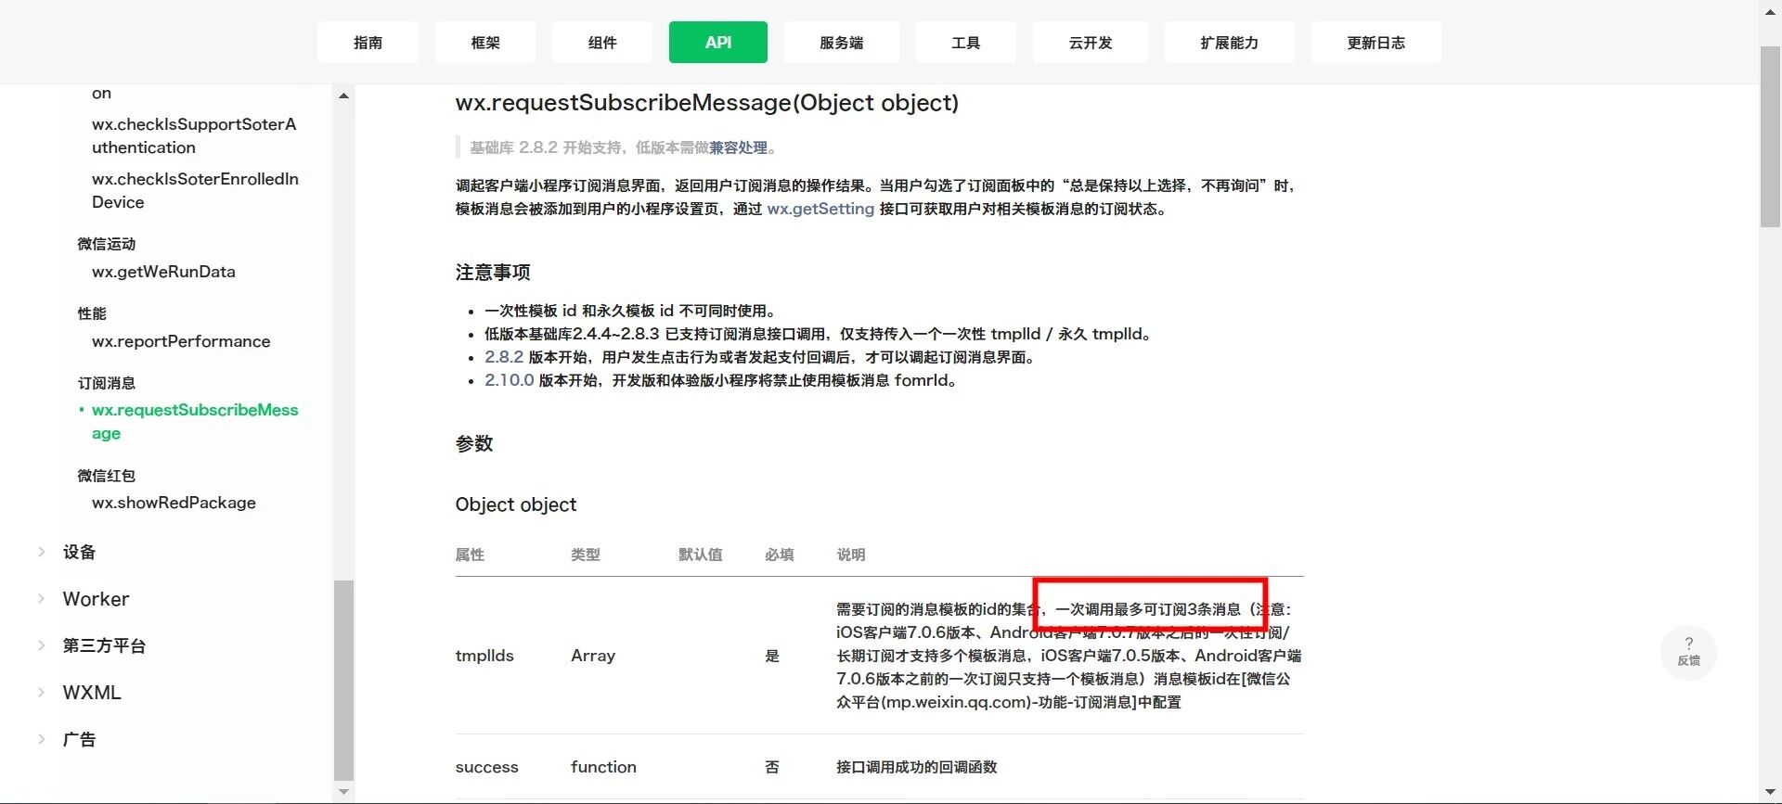The width and height of the screenshot is (1782, 804).
Task: Click the 订阅消息 sidebar heading
Action: [x=107, y=383]
